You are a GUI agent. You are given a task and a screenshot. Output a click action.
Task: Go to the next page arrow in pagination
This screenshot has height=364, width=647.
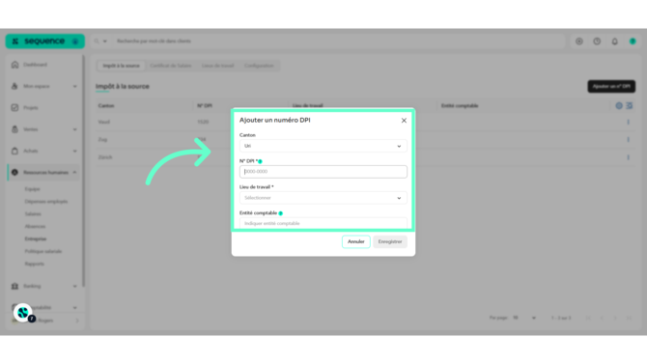point(615,318)
